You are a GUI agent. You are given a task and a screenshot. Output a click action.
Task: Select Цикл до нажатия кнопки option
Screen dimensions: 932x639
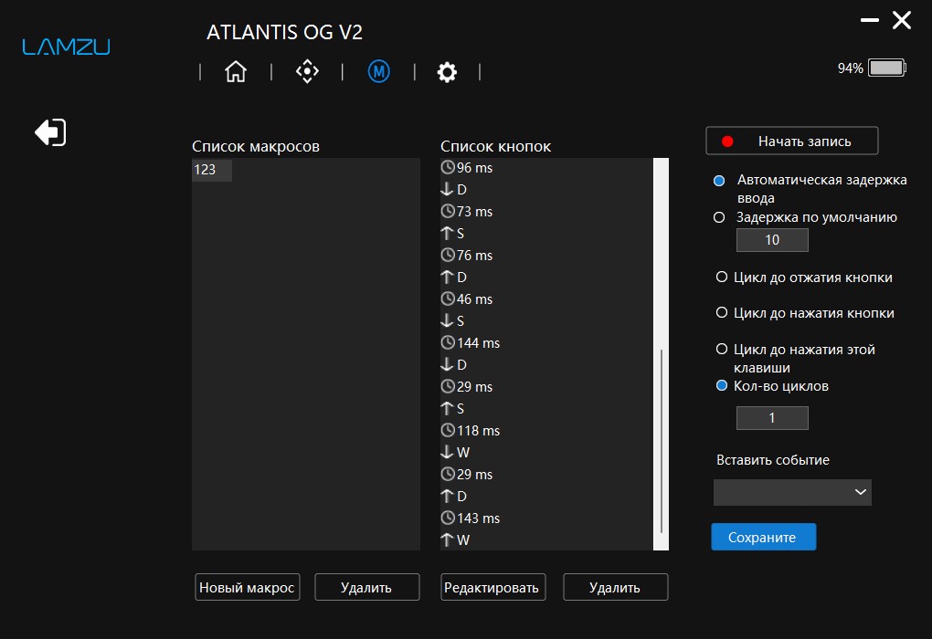click(x=722, y=312)
